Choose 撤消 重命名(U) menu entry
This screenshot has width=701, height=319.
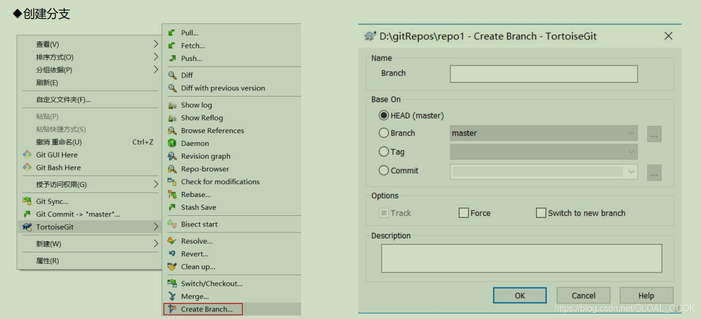pyautogui.click(x=89, y=142)
